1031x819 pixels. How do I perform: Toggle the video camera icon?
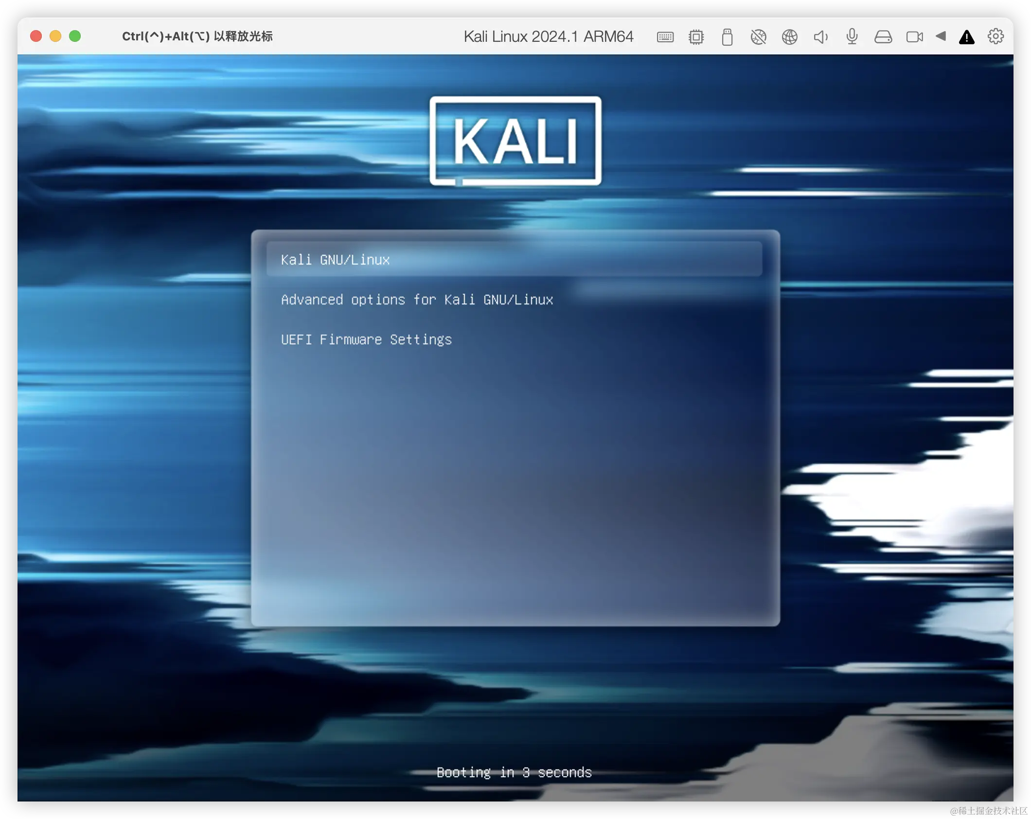coord(914,37)
